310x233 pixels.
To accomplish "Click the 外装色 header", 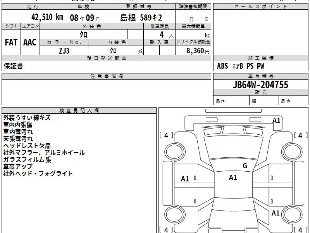I will coord(92,26).
